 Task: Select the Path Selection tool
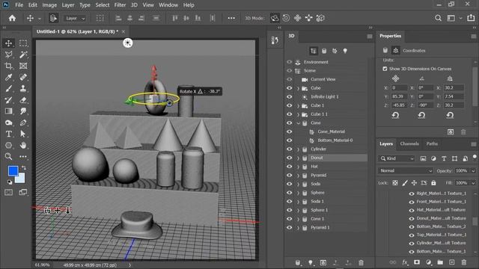(23, 134)
